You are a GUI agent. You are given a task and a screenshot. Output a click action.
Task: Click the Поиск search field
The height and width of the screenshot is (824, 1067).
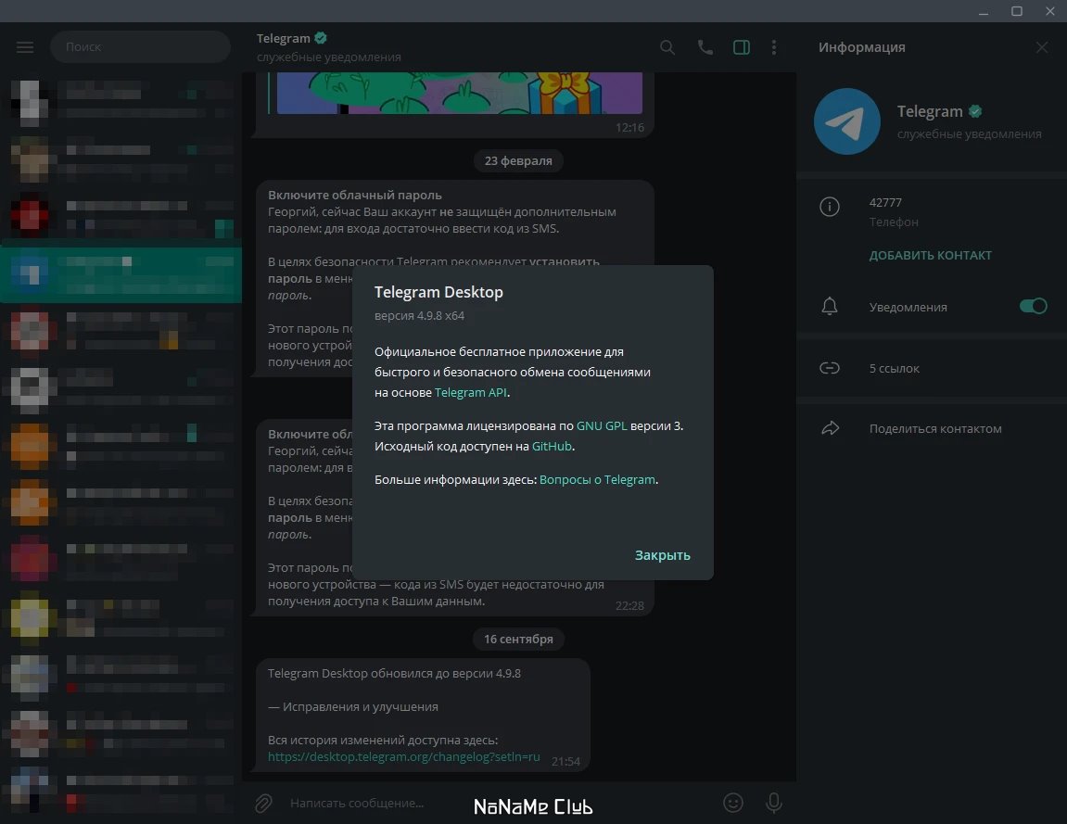click(140, 47)
